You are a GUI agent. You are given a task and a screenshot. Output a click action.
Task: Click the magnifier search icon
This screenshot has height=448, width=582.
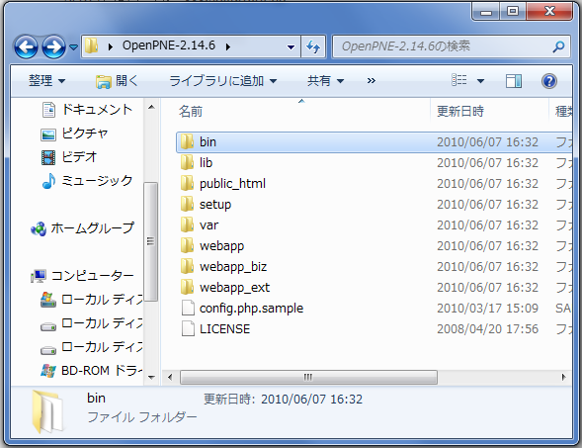click(558, 46)
